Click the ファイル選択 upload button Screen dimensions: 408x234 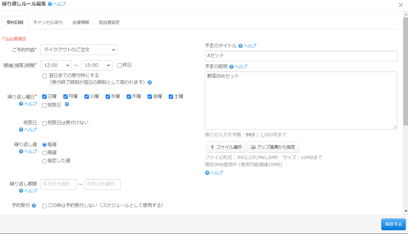pyautogui.click(x=226, y=147)
